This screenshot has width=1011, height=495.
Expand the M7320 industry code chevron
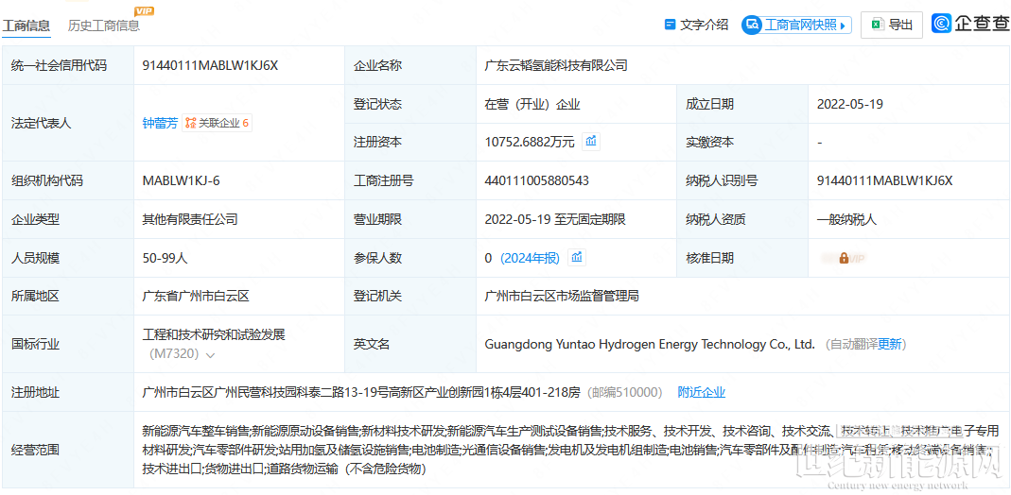[210, 355]
